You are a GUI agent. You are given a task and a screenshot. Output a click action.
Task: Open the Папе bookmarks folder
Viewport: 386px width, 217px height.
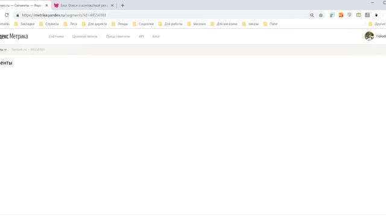(x=271, y=24)
